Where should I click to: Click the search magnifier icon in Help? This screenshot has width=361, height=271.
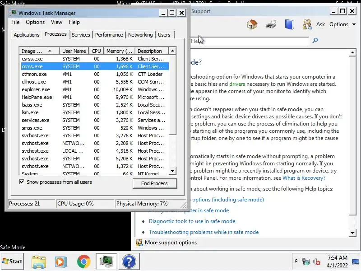pyautogui.click(x=315, y=41)
